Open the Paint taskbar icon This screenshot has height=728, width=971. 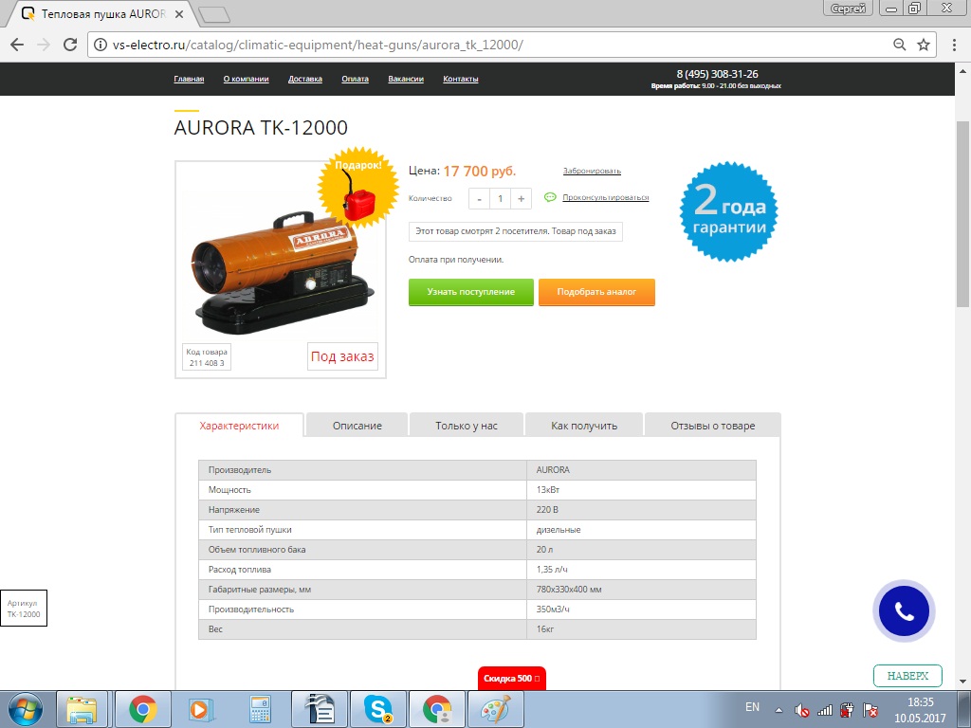[x=495, y=709]
